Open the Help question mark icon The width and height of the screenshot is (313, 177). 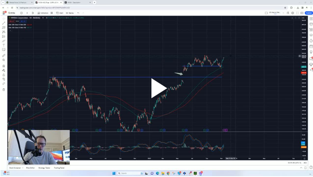click(311, 167)
